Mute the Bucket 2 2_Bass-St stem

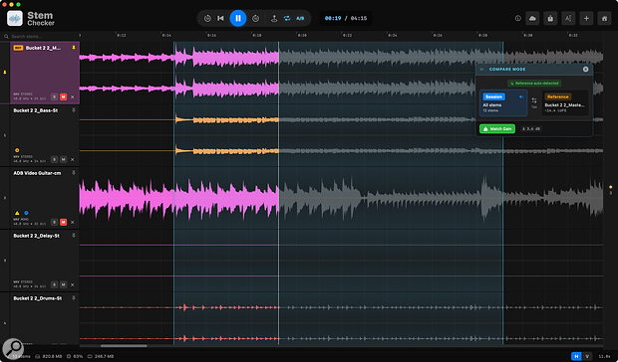coord(63,159)
